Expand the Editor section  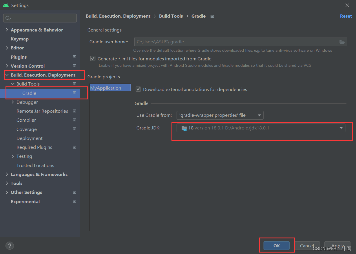click(x=7, y=48)
